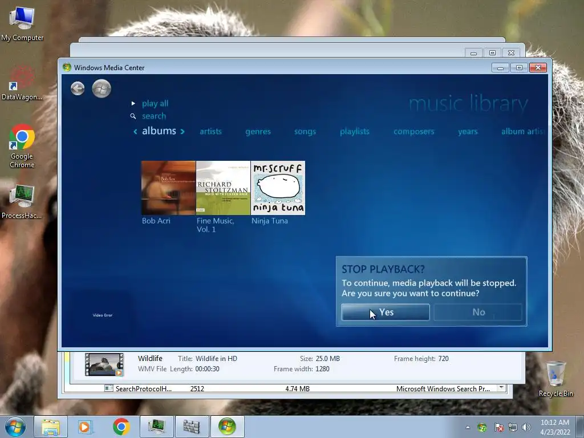Switch to the songs view
The height and width of the screenshot is (438, 584).
pos(305,132)
